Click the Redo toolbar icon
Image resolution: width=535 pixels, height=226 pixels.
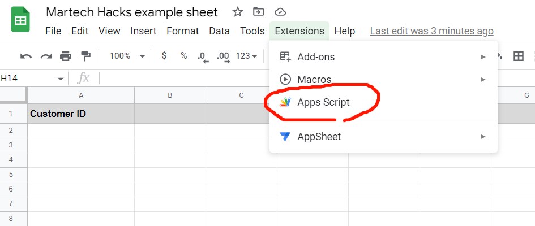click(x=46, y=56)
